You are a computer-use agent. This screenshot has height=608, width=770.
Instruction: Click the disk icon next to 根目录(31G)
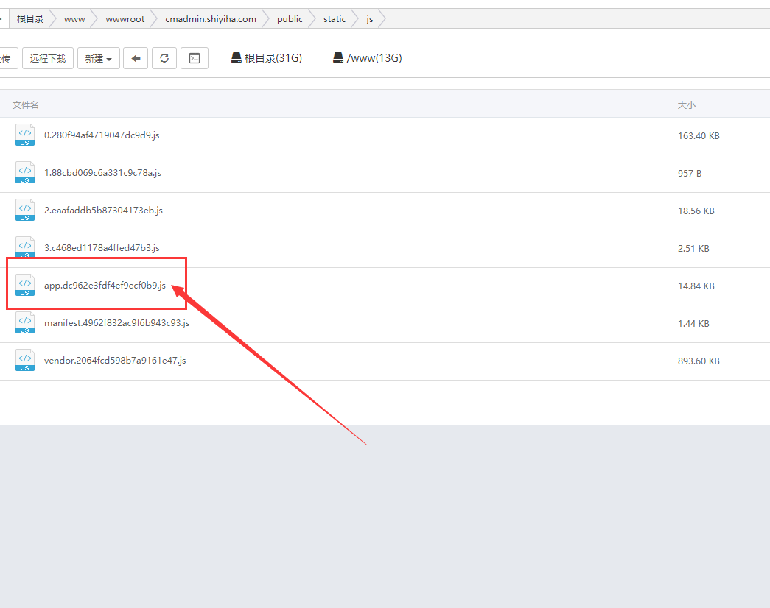pos(237,58)
